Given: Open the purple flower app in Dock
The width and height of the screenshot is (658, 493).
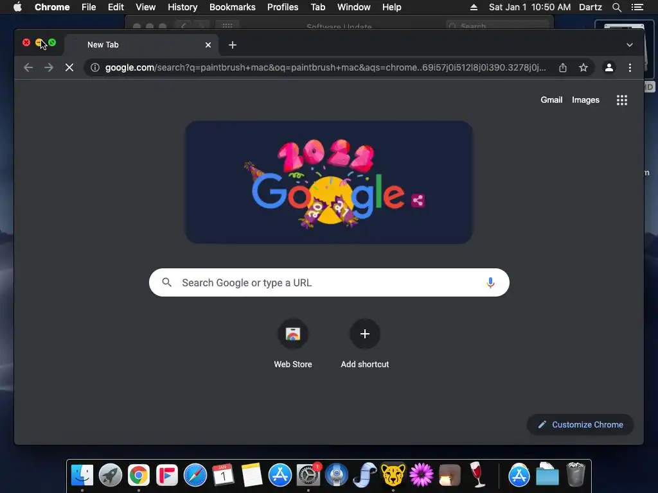Looking at the screenshot, I should coord(422,476).
